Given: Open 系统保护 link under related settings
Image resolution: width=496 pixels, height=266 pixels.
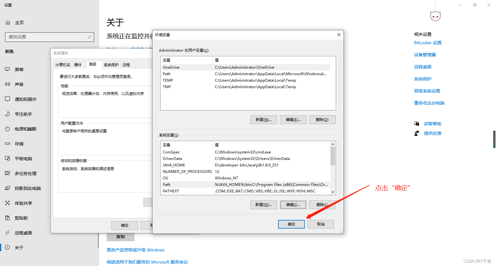Looking at the screenshot, I should point(423,79).
